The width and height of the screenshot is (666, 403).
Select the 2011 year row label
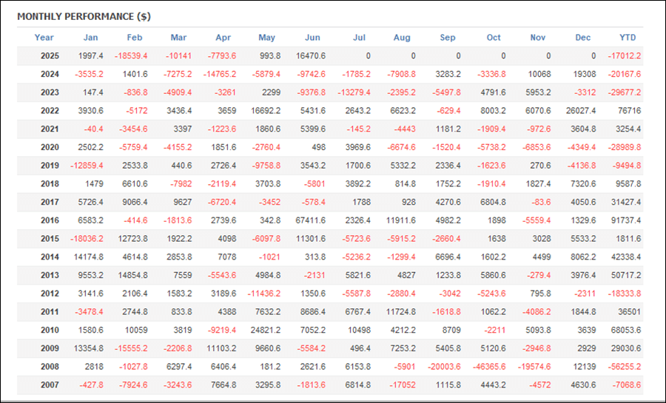pos(50,311)
